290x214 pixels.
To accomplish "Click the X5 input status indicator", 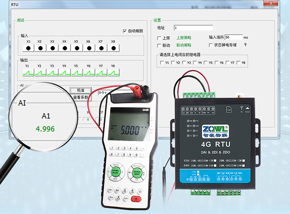I will pyautogui.click(x=77, y=48).
